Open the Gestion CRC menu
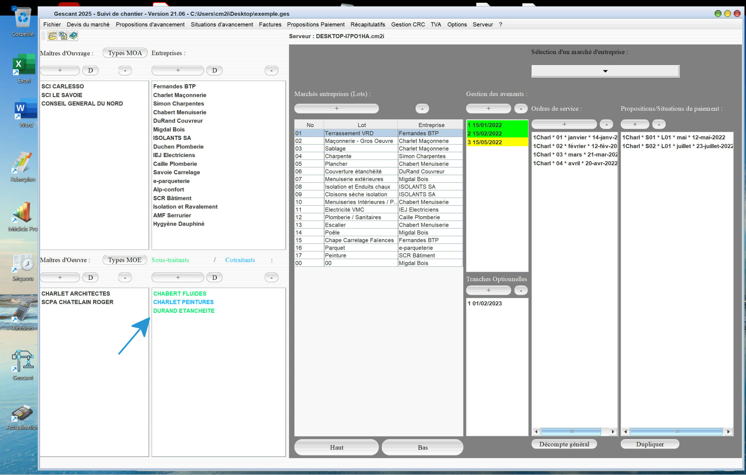 (408, 24)
